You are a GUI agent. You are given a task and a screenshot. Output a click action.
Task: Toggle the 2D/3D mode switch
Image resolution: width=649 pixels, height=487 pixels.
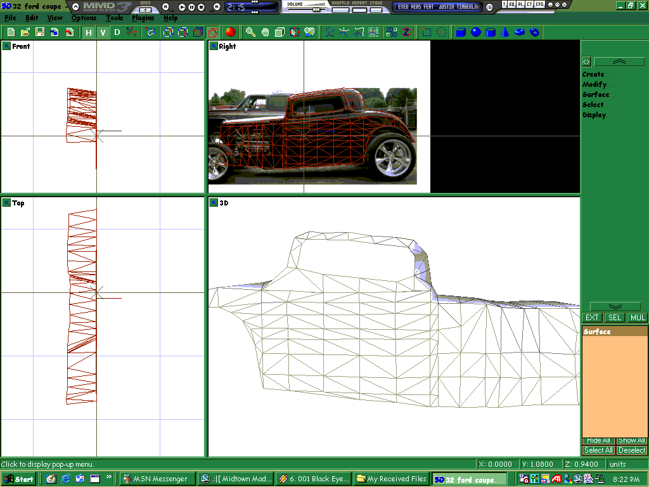(x=392, y=32)
